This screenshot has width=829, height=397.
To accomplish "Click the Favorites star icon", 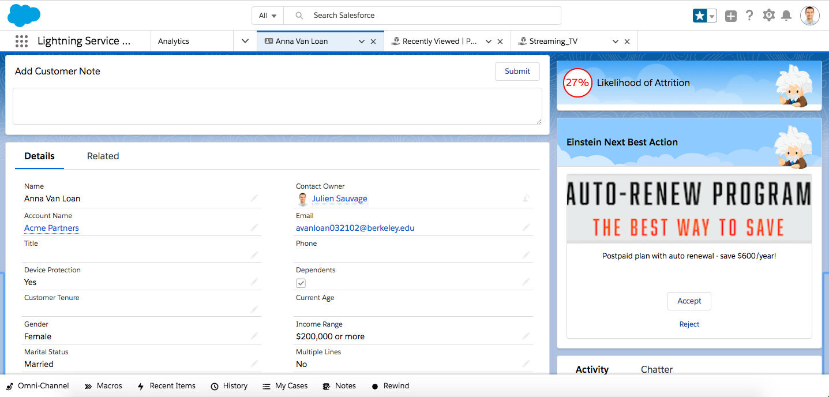I will (700, 16).
